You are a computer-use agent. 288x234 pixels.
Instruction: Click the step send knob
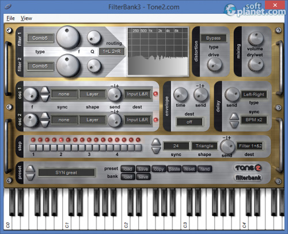(x=227, y=147)
